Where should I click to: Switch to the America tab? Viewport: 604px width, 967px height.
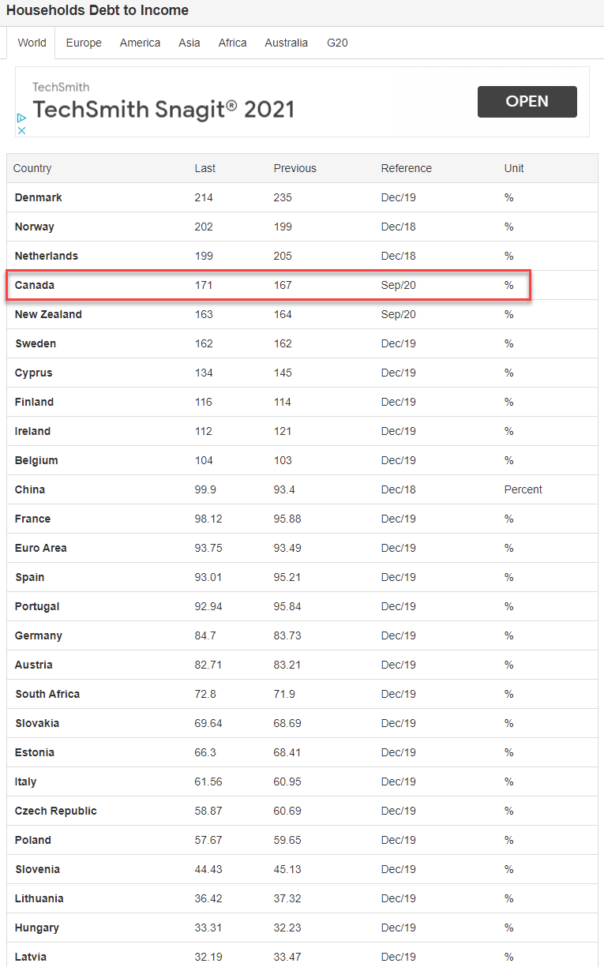(140, 43)
